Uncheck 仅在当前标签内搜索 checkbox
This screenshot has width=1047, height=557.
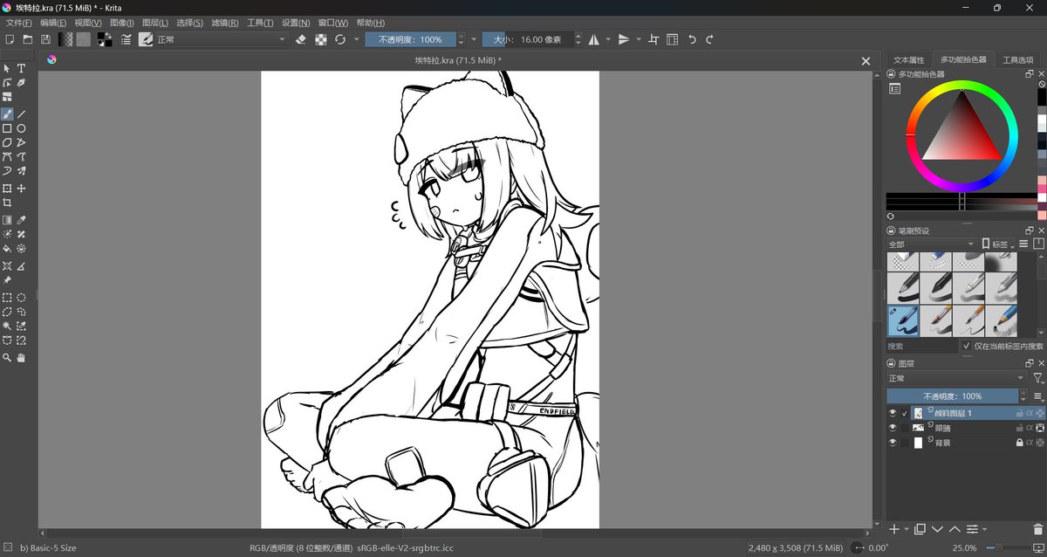tap(967, 347)
